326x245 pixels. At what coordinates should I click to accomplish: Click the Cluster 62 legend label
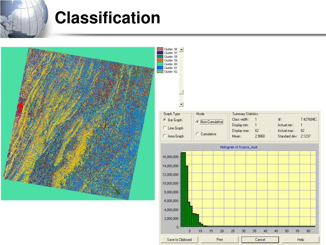(171, 72)
